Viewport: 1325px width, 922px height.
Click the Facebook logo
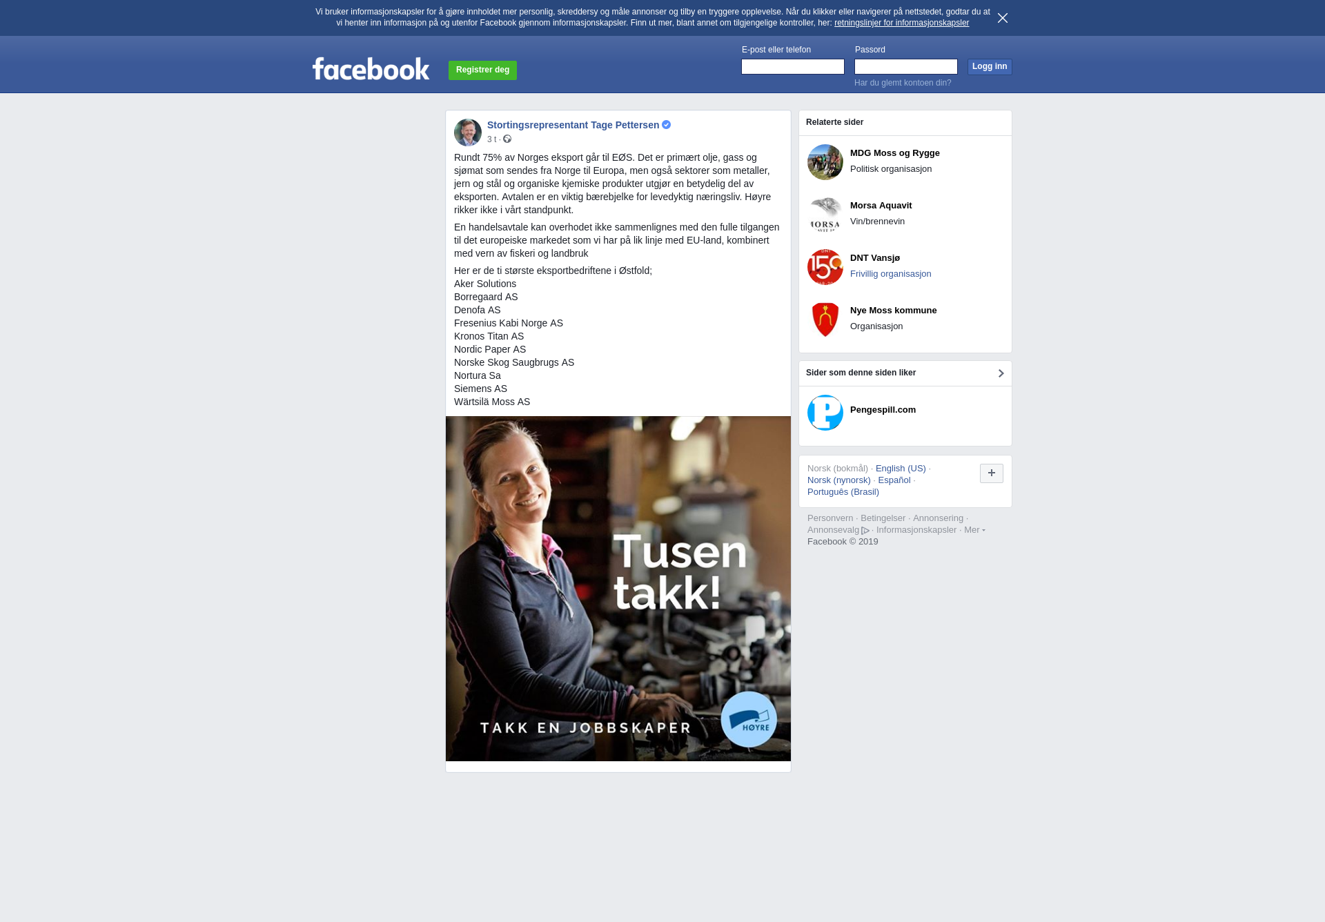coord(371,69)
